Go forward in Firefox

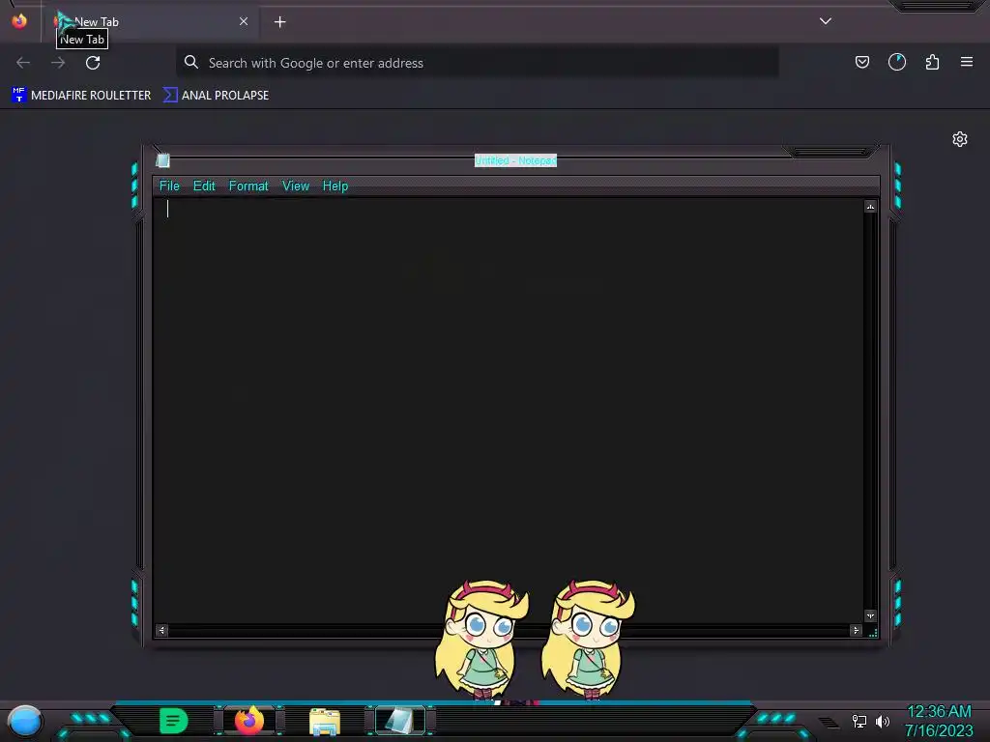(58, 63)
